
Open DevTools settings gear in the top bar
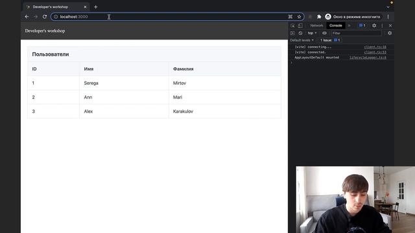click(x=374, y=26)
